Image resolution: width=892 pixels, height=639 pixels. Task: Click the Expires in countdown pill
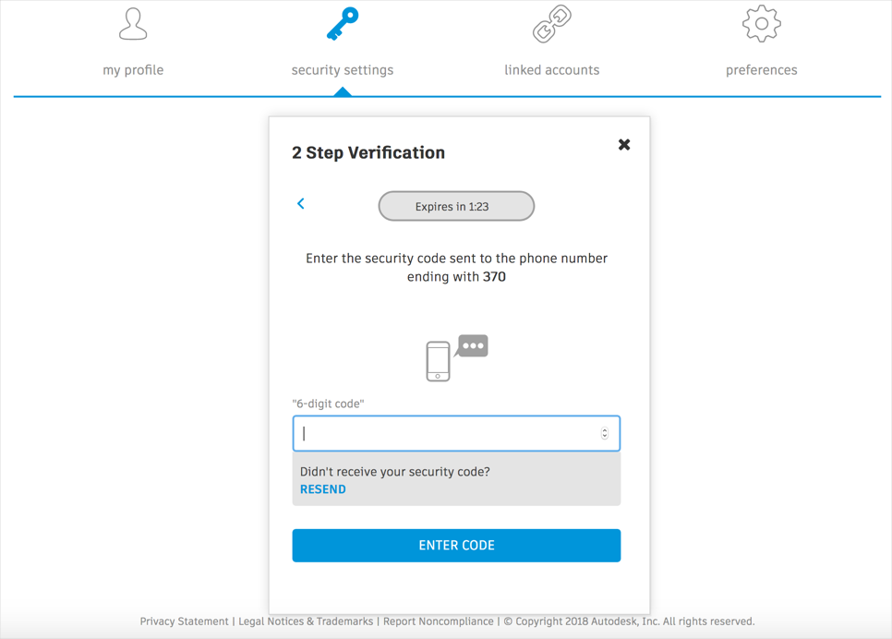click(456, 206)
